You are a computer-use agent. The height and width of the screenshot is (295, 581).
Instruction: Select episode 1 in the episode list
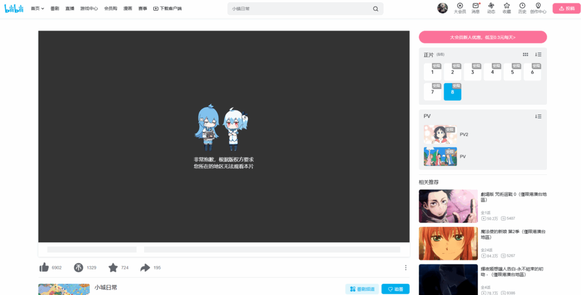click(x=432, y=72)
